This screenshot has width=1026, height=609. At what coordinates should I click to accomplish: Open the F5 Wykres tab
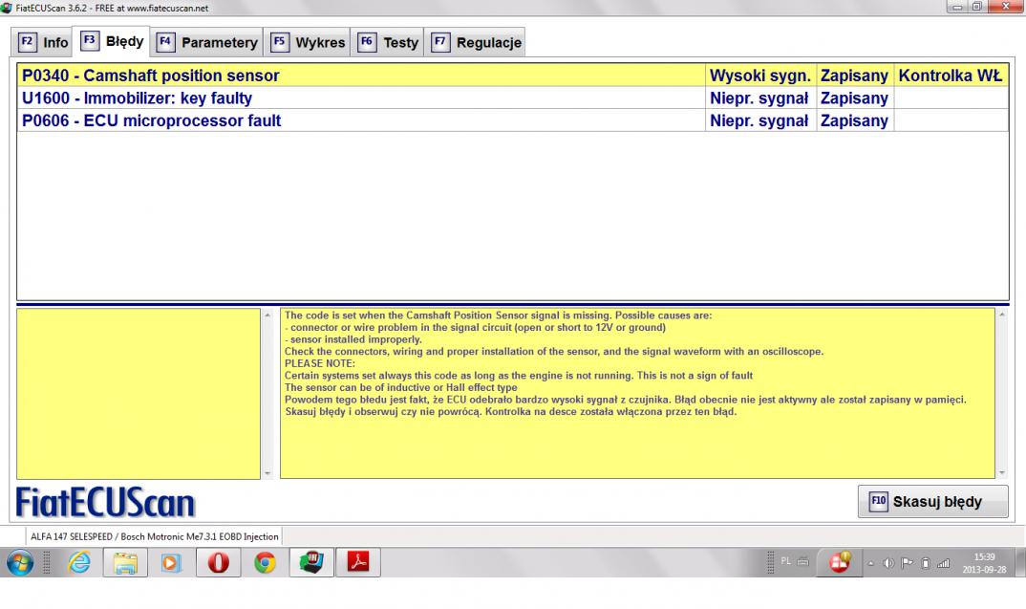(x=307, y=43)
